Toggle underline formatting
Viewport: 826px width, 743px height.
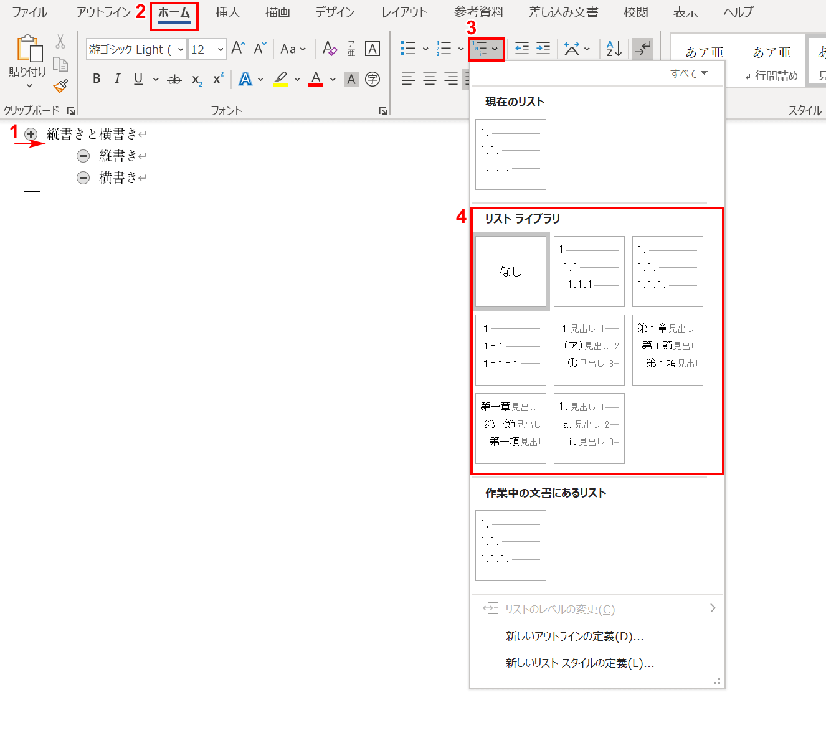coord(138,79)
